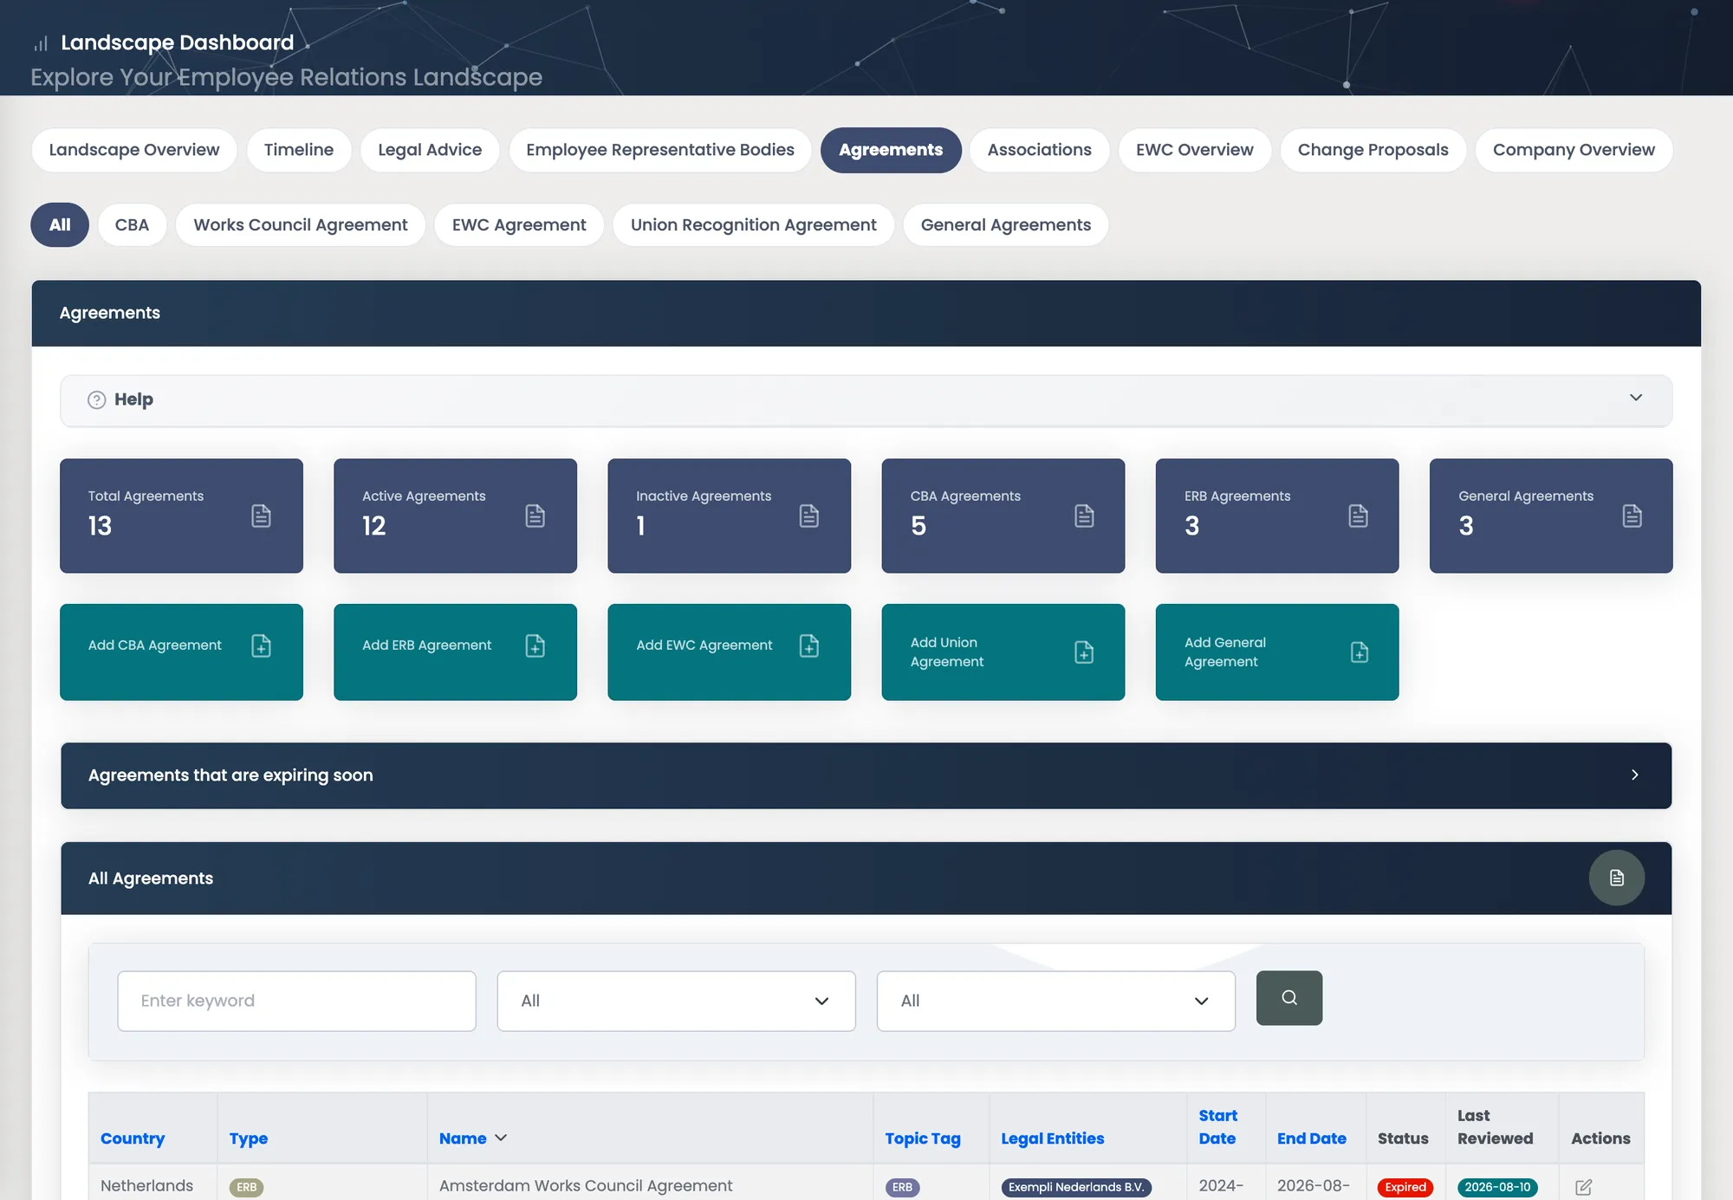The width and height of the screenshot is (1733, 1200).
Task: Select the Union Recognition Agreement filter
Action: pos(753,225)
